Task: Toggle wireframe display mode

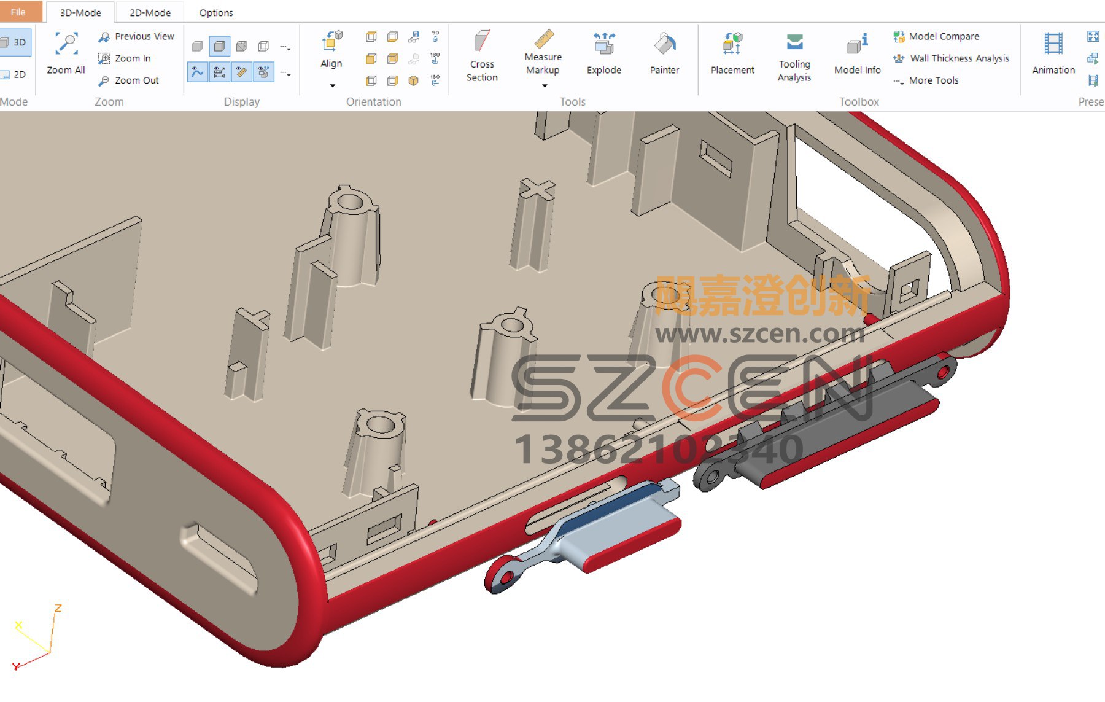Action: point(263,46)
